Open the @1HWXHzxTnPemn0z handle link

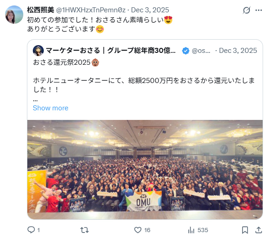(x=91, y=10)
